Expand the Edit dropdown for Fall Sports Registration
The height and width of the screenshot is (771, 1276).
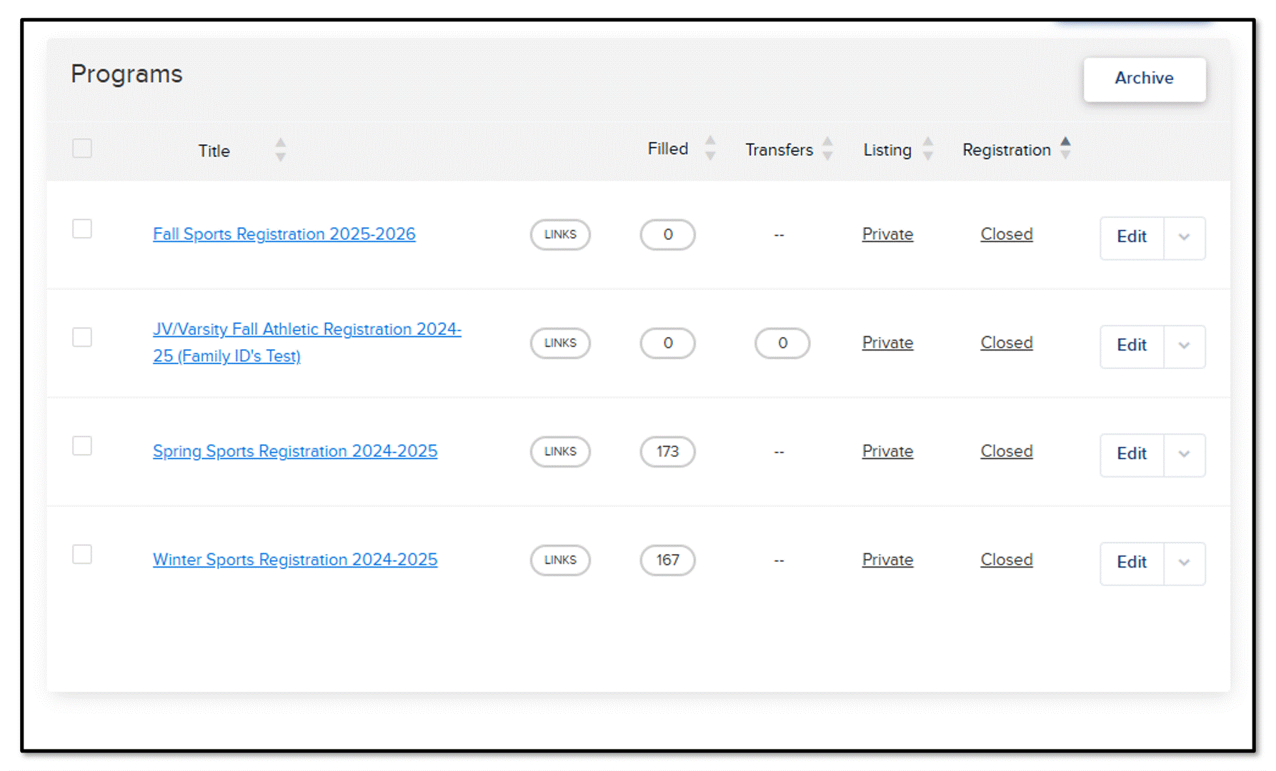pos(1184,238)
